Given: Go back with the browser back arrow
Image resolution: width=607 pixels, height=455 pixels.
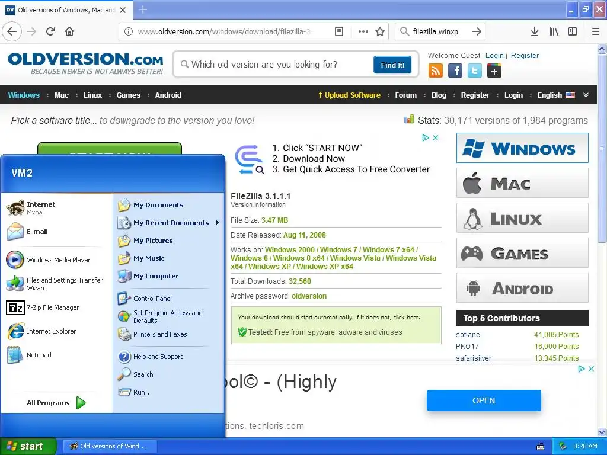Looking at the screenshot, I should (x=12, y=31).
